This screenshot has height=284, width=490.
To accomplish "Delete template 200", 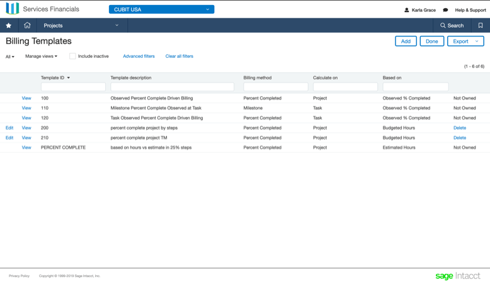I will coord(460,128).
